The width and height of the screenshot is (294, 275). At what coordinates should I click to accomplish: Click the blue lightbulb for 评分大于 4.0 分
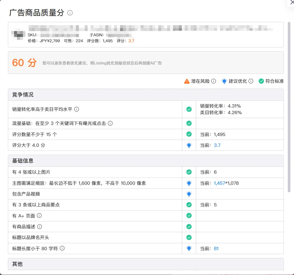(x=189, y=145)
